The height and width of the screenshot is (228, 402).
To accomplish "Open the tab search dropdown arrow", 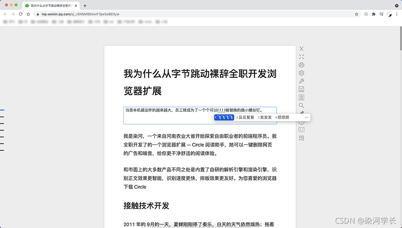I will (397, 6).
